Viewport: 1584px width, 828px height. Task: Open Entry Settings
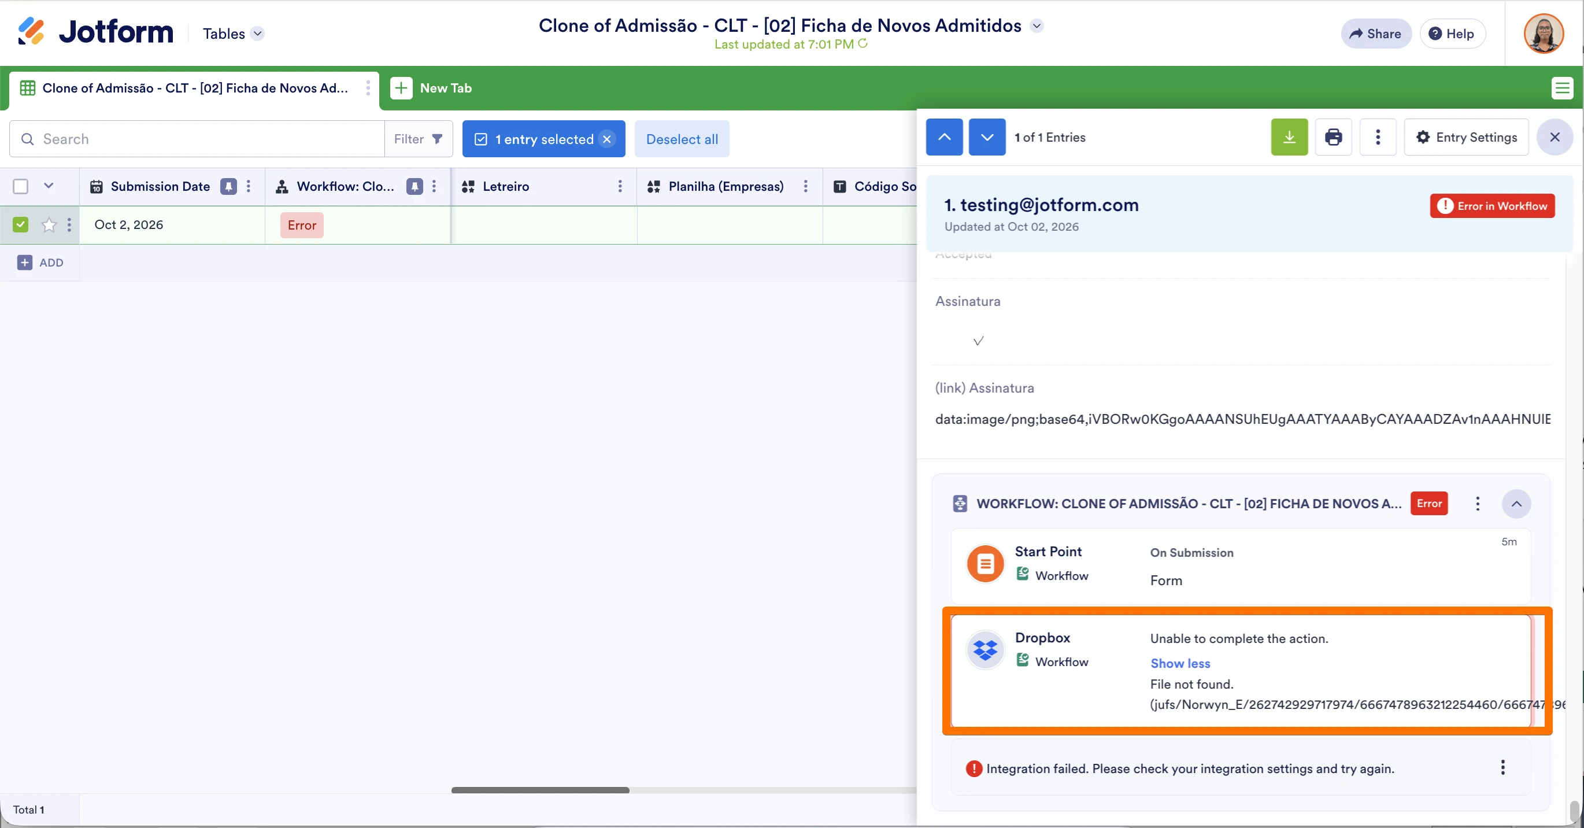point(1467,137)
